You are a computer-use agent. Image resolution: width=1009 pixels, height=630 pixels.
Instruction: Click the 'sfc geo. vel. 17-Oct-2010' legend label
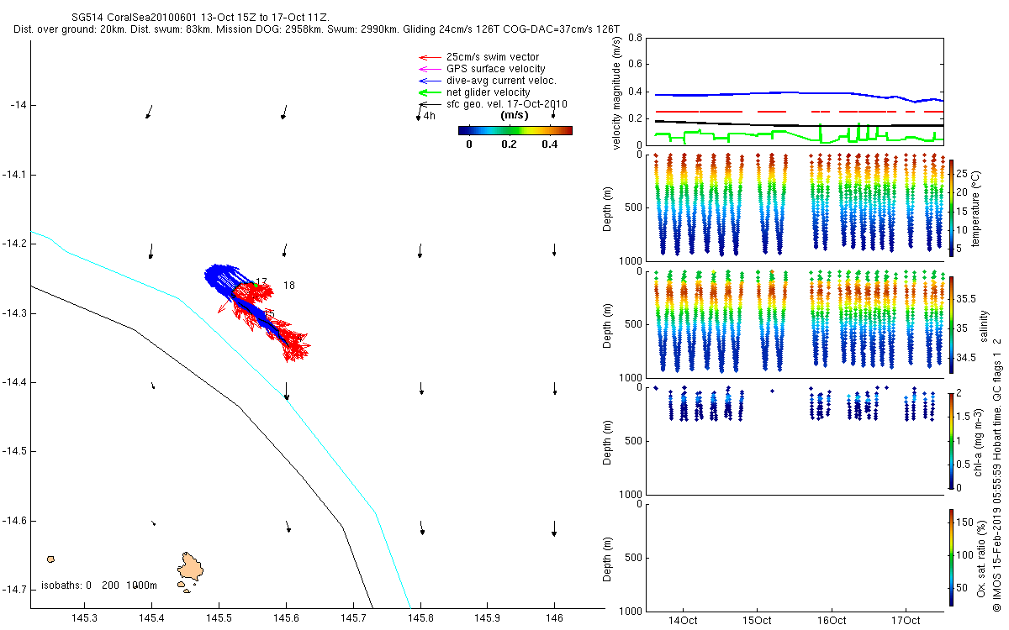tap(507, 104)
